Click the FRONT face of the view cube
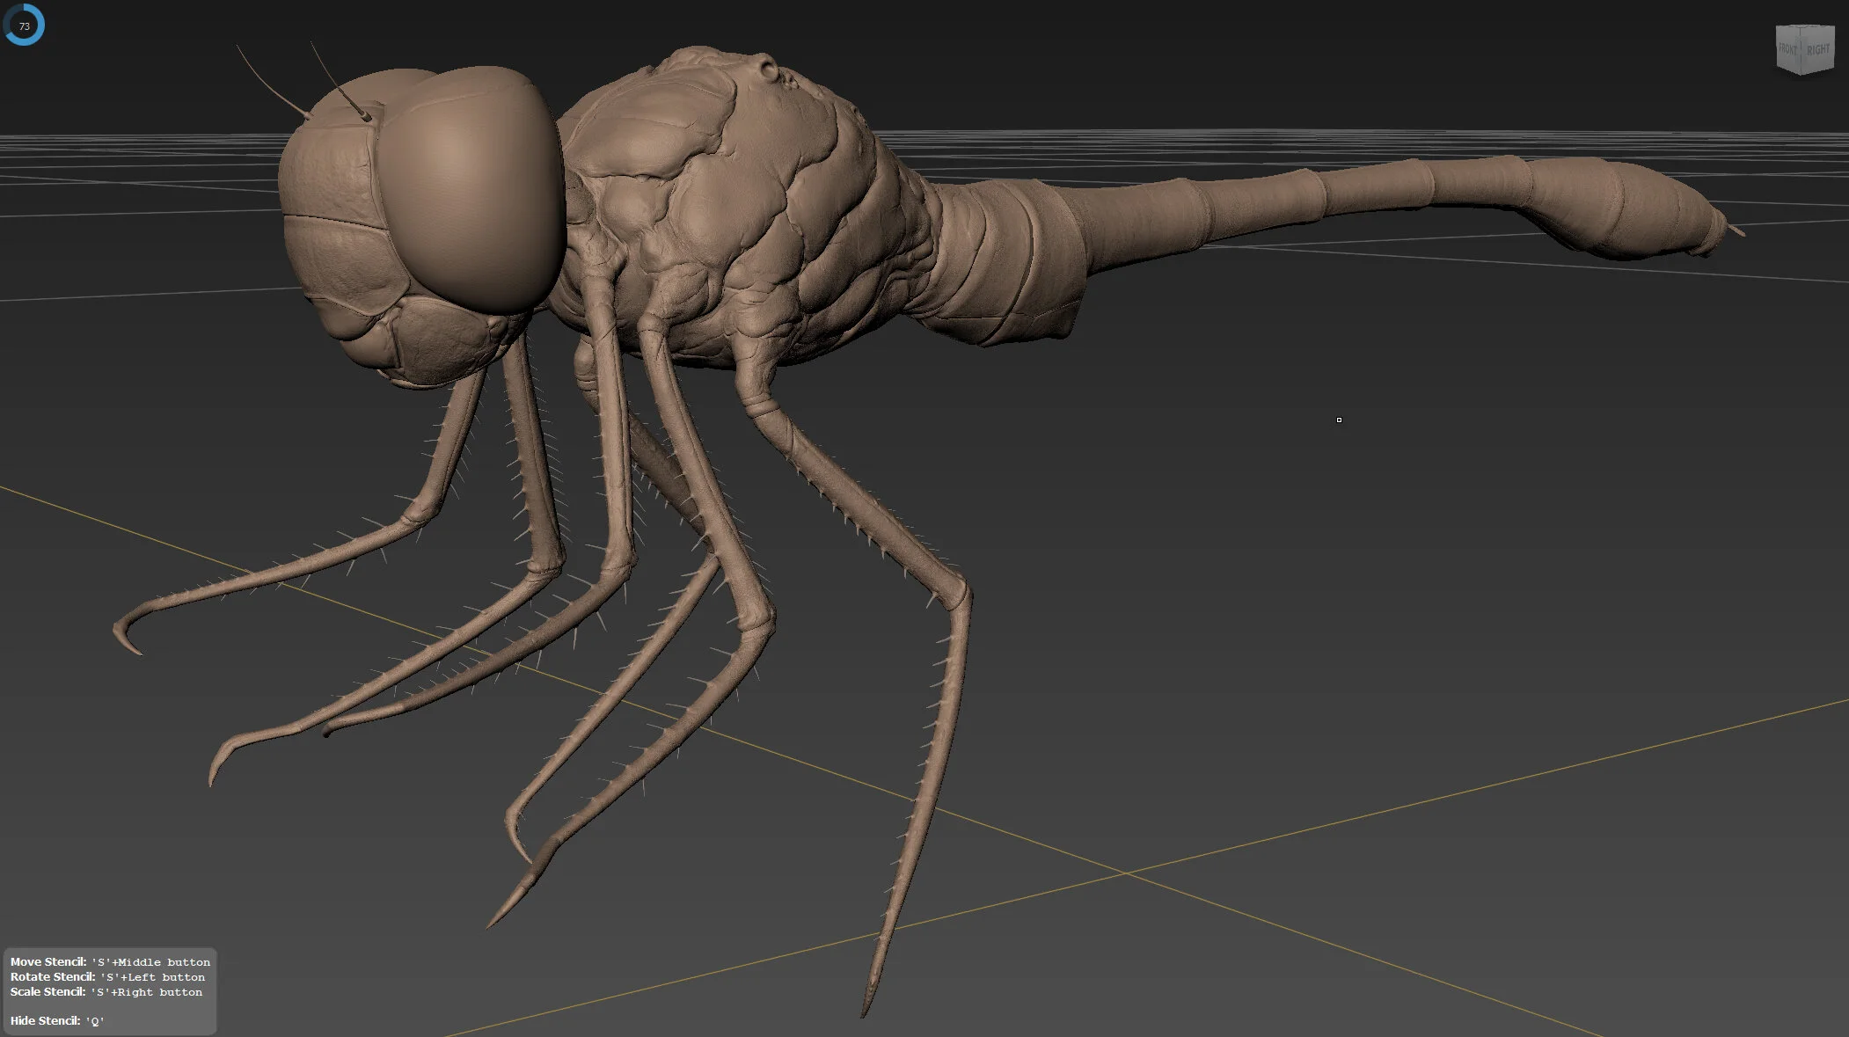The width and height of the screenshot is (1849, 1037). click(1787, 49)
